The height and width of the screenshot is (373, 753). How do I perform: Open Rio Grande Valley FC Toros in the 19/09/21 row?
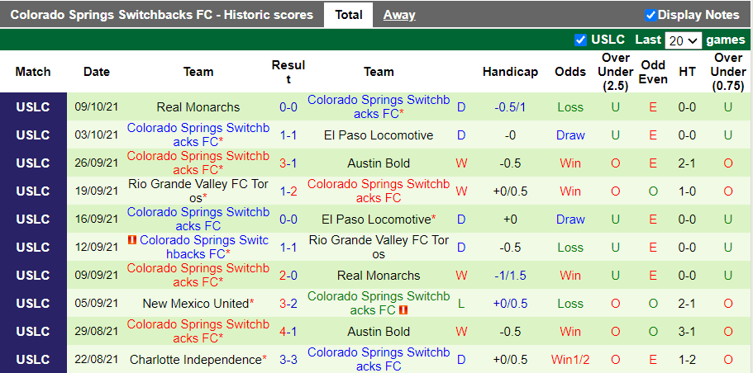198,191
